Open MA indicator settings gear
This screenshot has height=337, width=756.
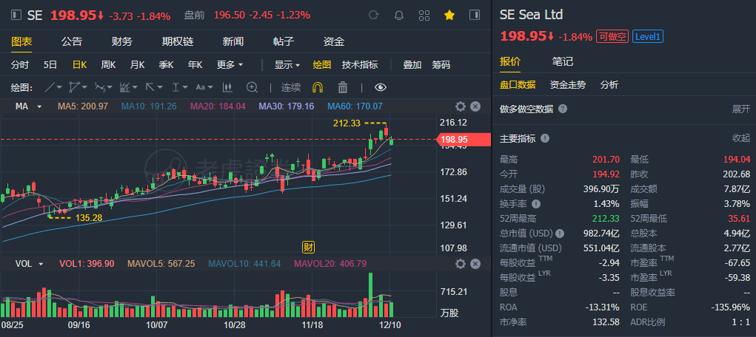(x=461, y=106)
